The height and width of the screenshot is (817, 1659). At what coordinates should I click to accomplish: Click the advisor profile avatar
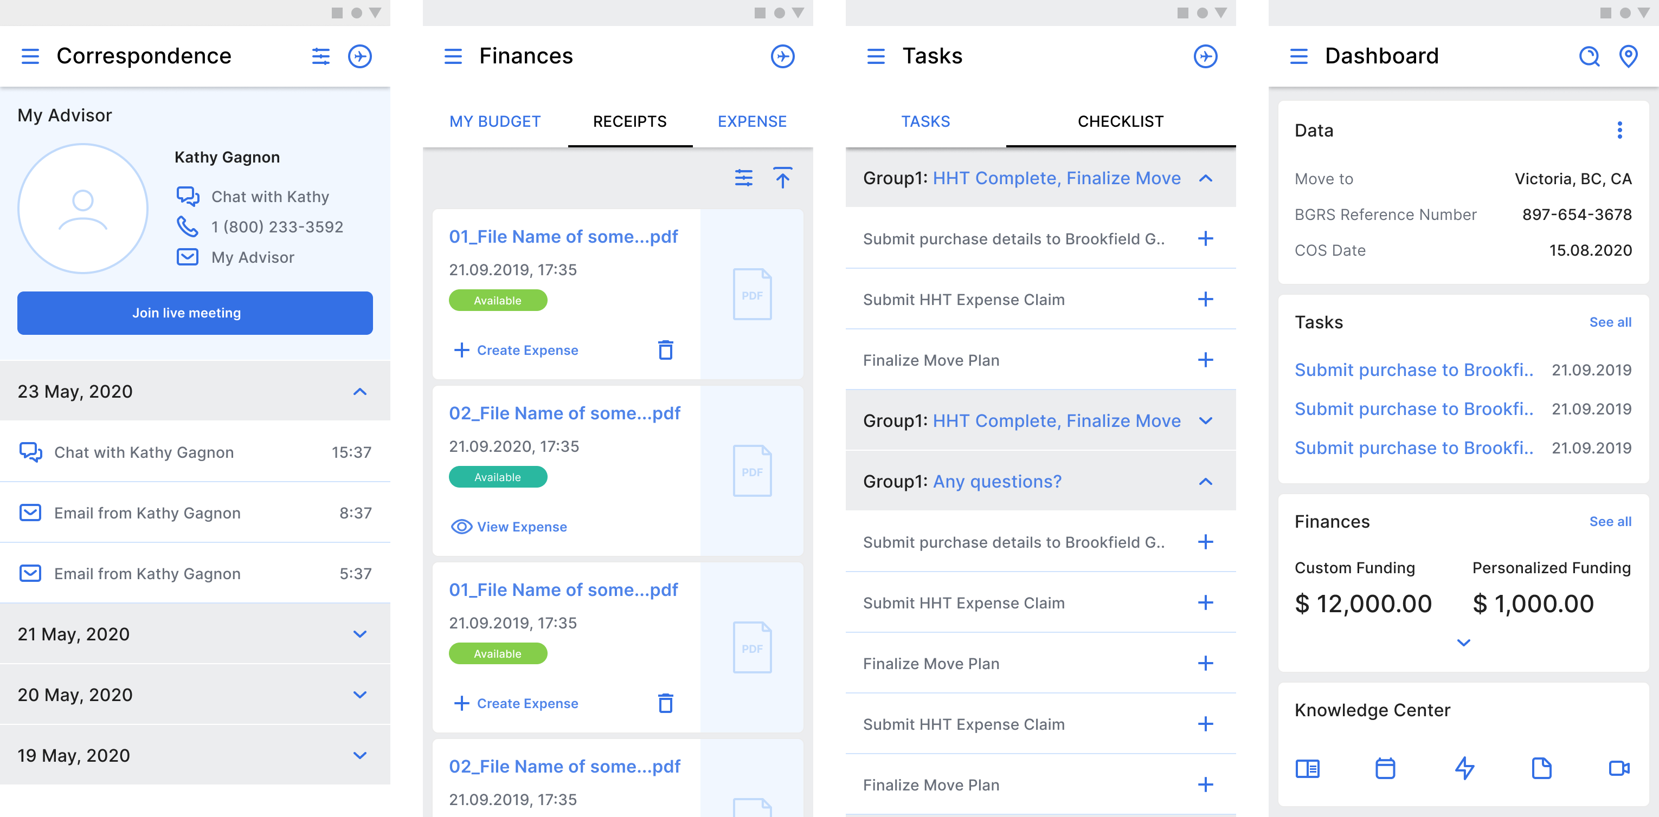pyautogui.click(x=83, y=209)
